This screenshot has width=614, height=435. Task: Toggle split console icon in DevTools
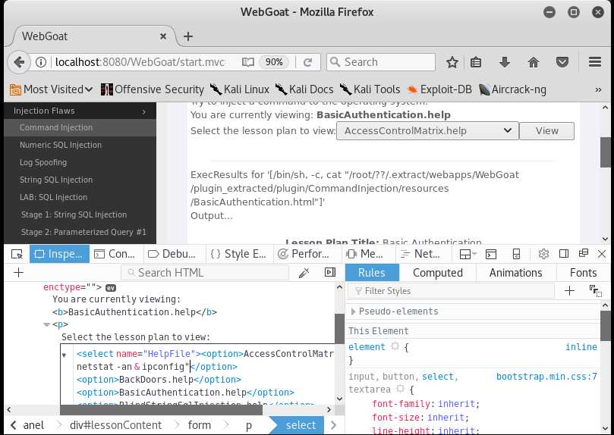(x=490, y=254)
